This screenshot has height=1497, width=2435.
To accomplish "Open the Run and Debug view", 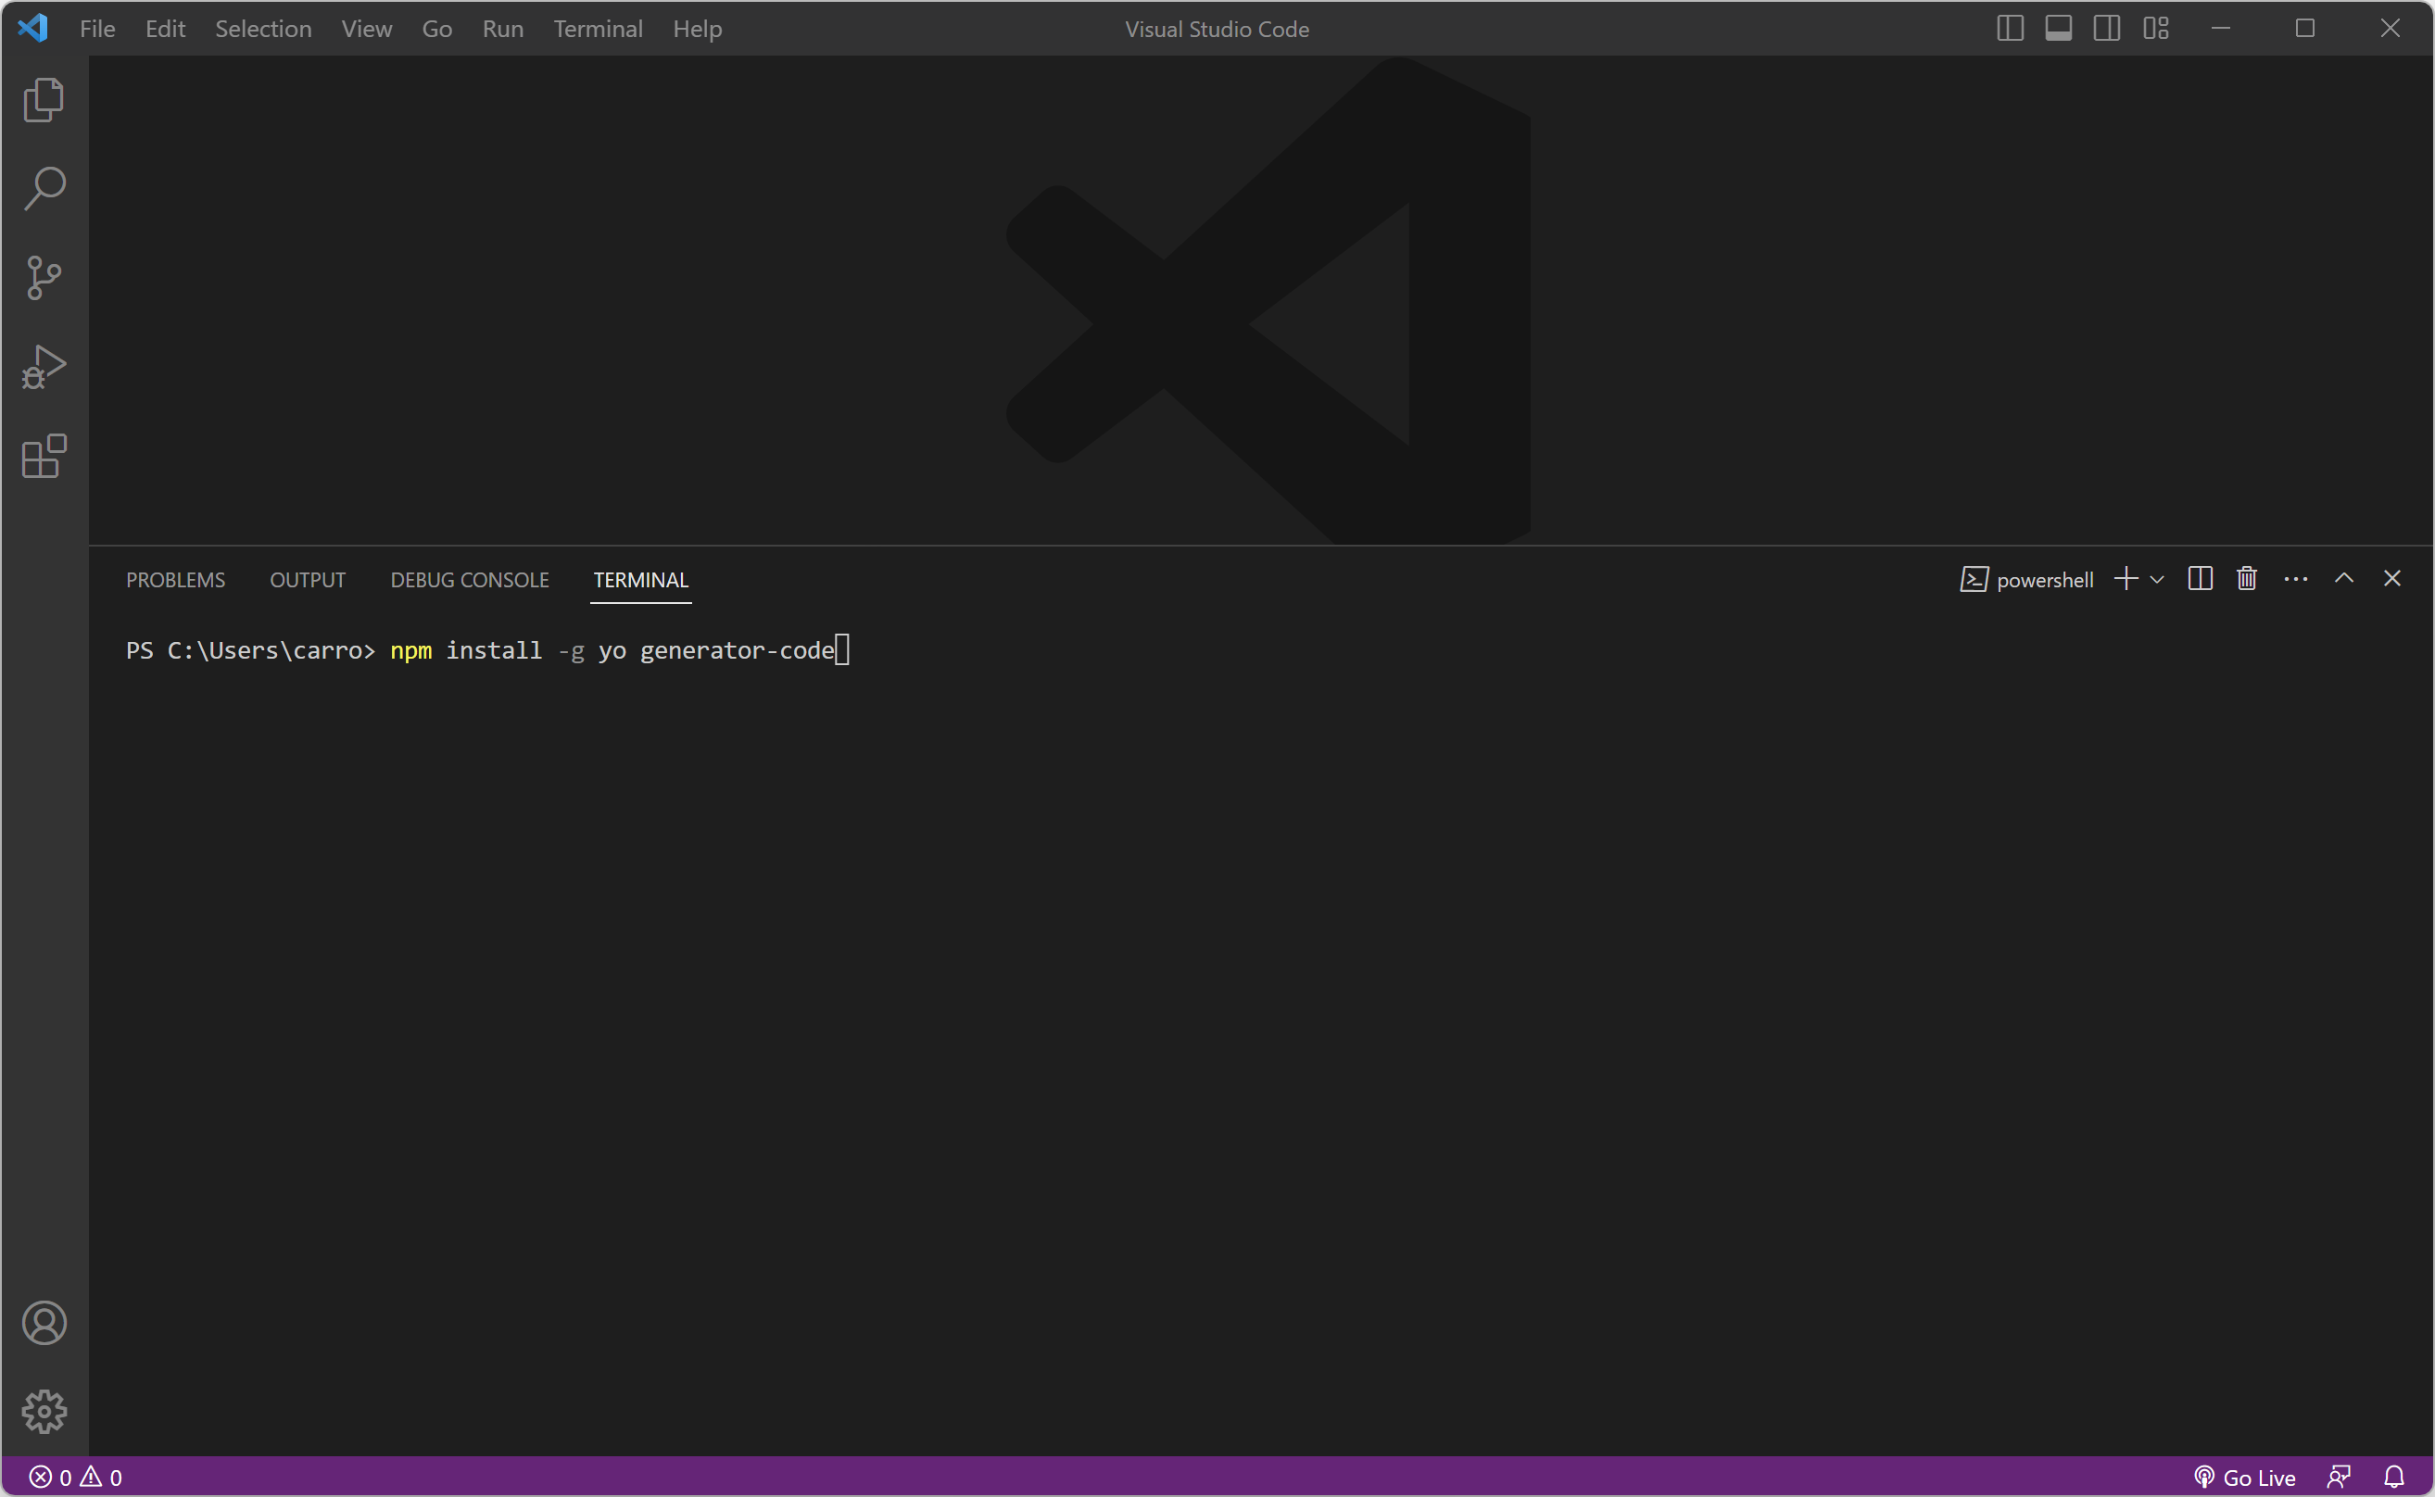I will (44, 368).
